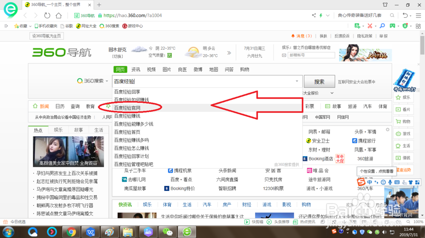Viewport: 425px width, 238px height.
Task: Choose suggestion 百度经验回享计划
Action: 131,156
